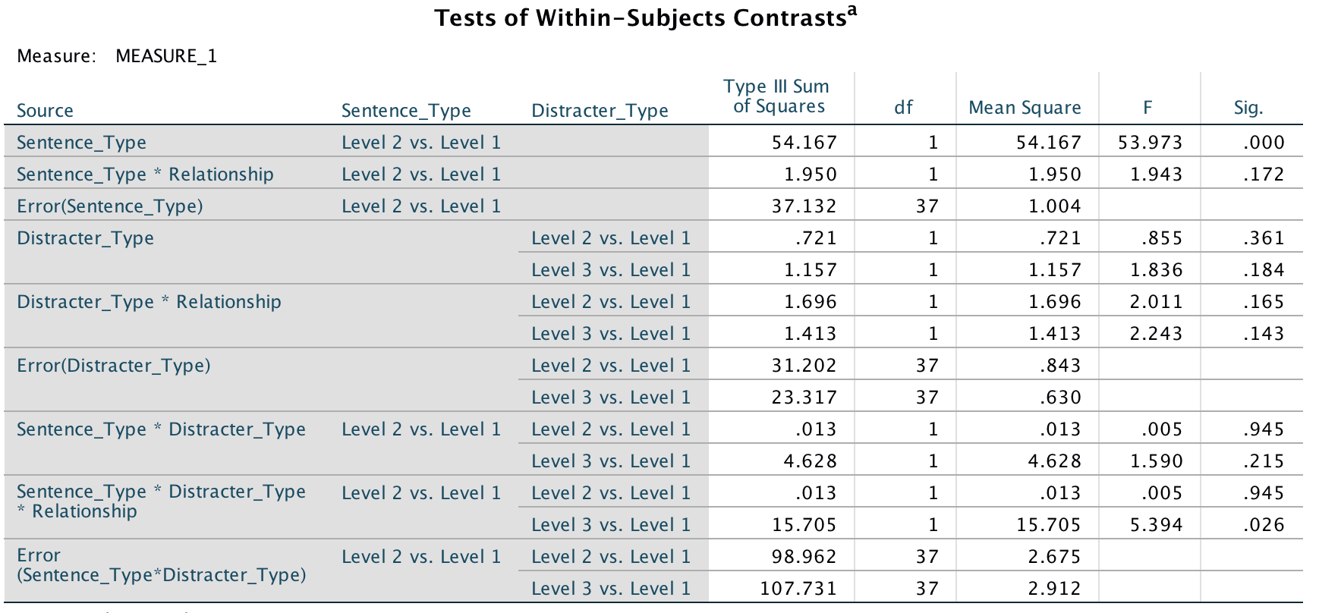Viewport: 1319px width, 613px height.
Task: Click the Distracter_Type * Relationship row label
Action: coord(149,302)
